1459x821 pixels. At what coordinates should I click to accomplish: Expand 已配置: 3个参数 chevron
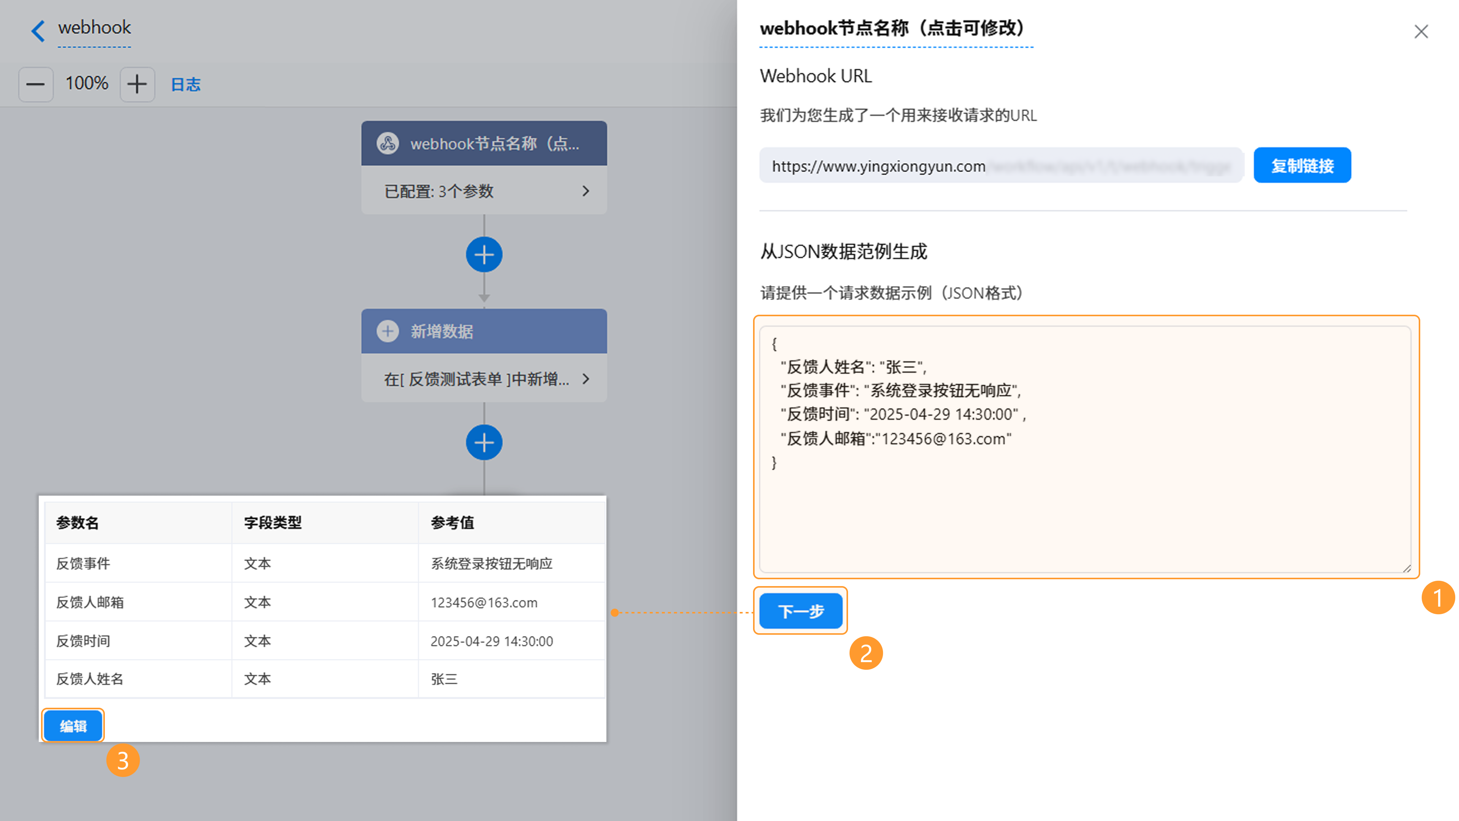[585, 191]
